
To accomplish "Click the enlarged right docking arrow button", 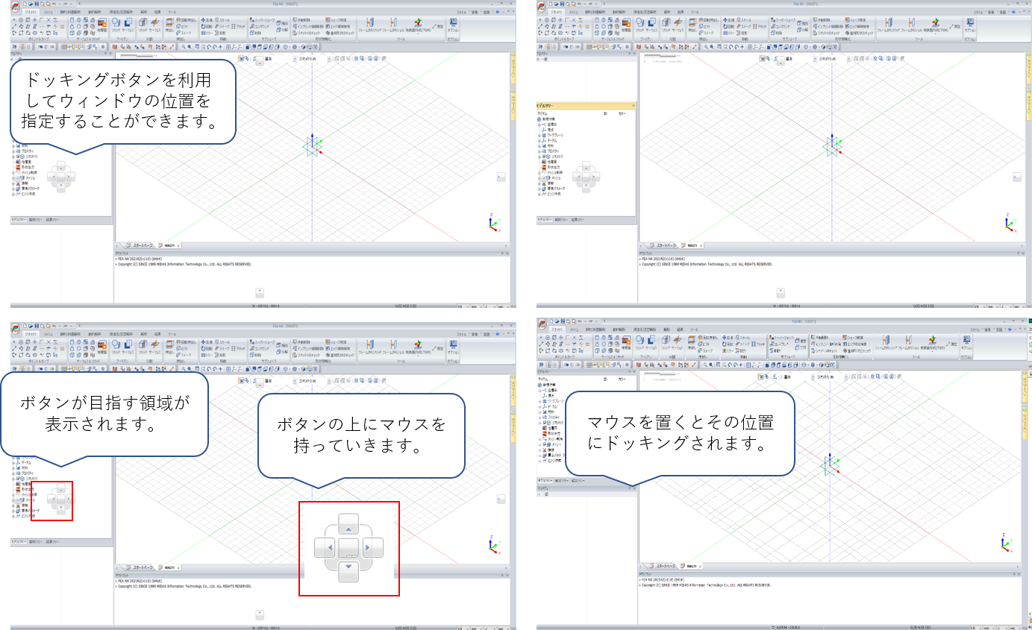I will 372,548.
